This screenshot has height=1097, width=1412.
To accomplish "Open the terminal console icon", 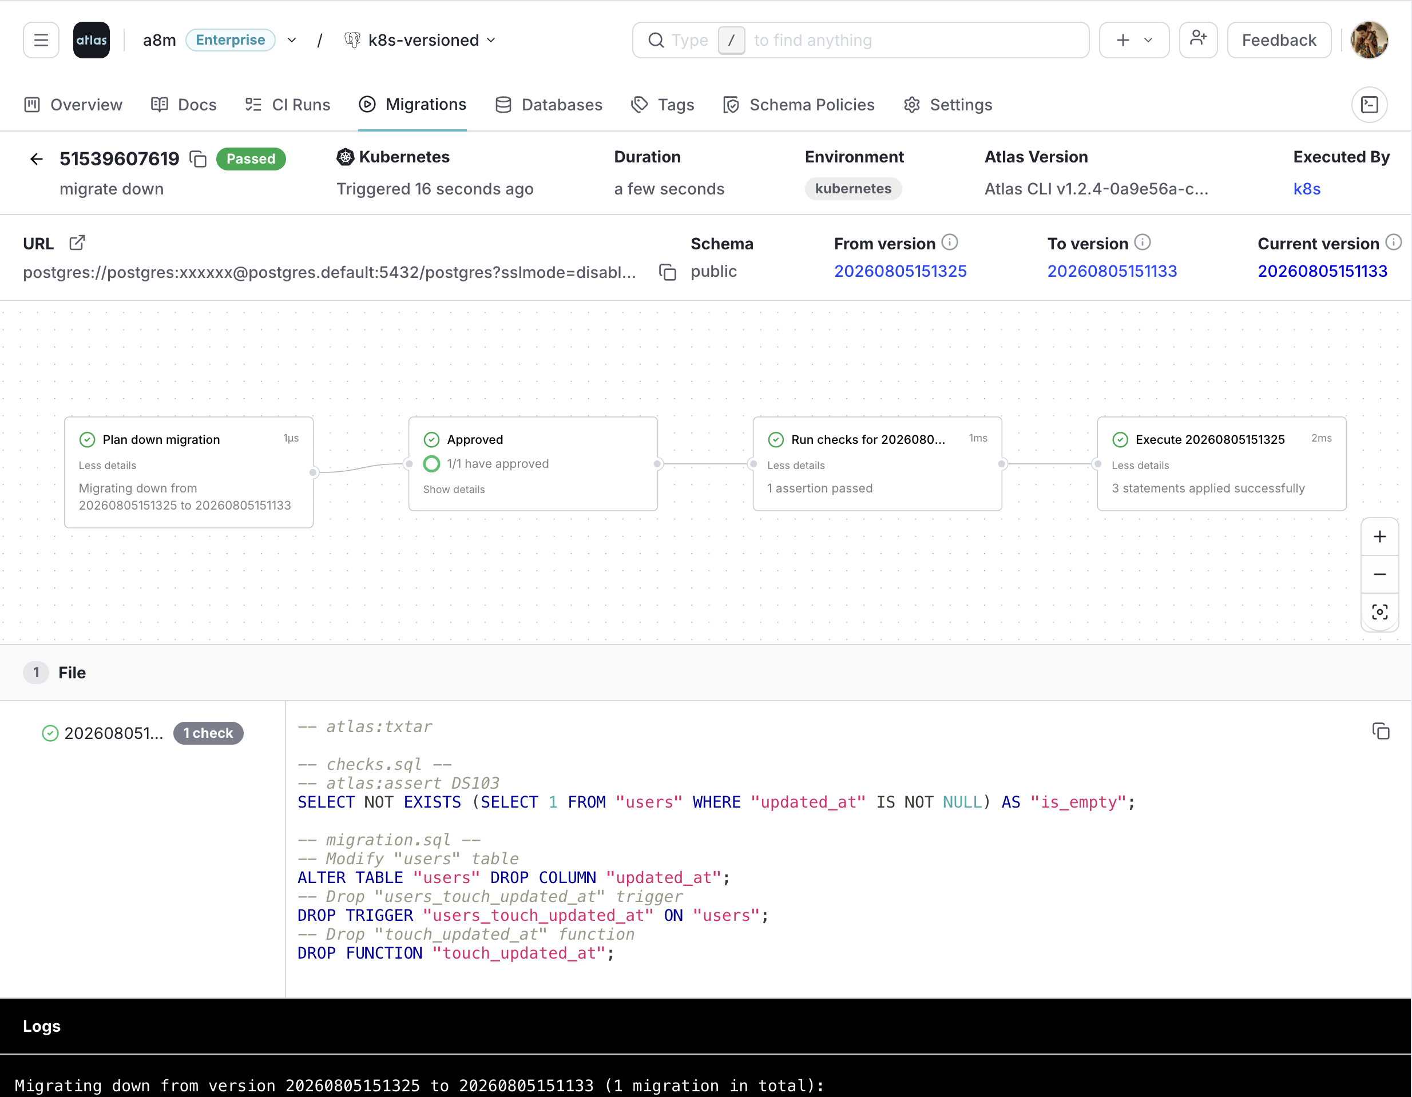I will coord(1369,105).
